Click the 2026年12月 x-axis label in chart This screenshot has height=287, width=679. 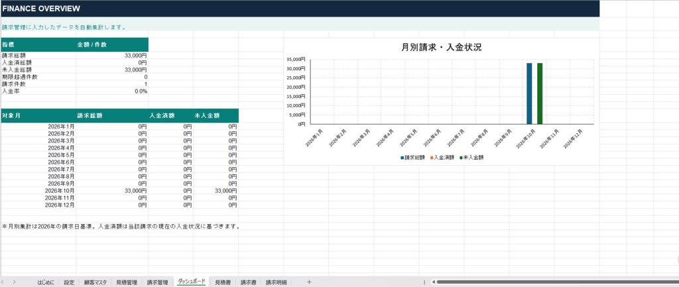pos(574,139)
